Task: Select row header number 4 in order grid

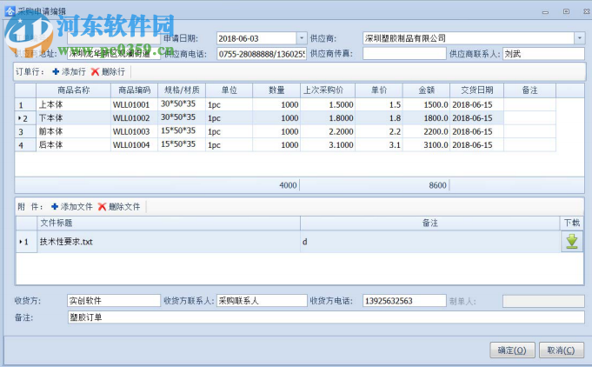Action: (25, 144)
